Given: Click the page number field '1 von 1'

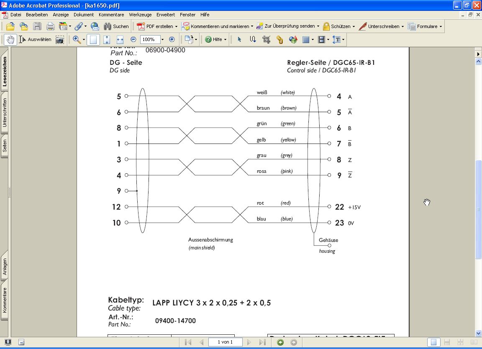Looking at the screenshot, I should (226, 342).
